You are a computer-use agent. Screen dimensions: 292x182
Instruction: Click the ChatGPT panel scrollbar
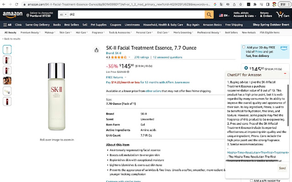coord(288,106)
